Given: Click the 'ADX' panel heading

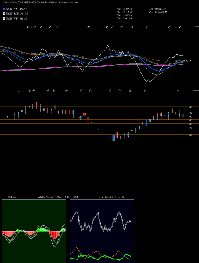Looking at the screenshot, I should click(76, 197).
